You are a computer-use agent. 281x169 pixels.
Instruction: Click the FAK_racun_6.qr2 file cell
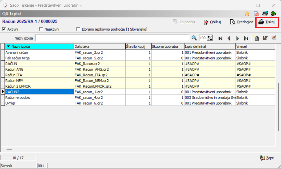click(100, 103)
